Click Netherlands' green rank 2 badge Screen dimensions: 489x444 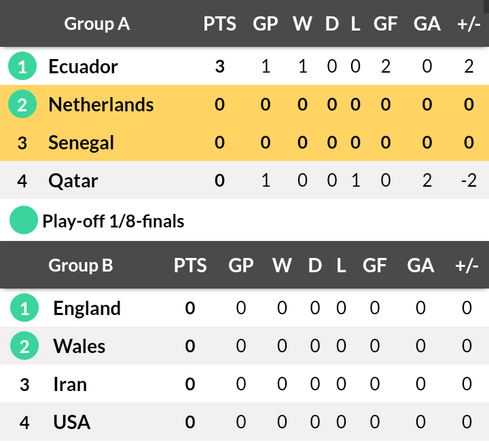tap(22, 104)
